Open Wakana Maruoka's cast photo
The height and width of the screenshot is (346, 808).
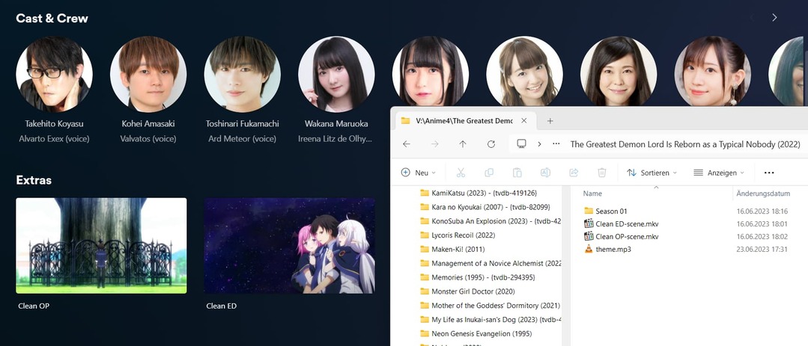336,74
